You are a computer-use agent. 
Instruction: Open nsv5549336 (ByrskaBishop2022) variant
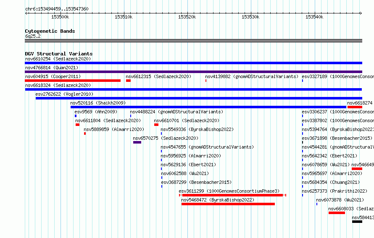click(x=197, y=129)
